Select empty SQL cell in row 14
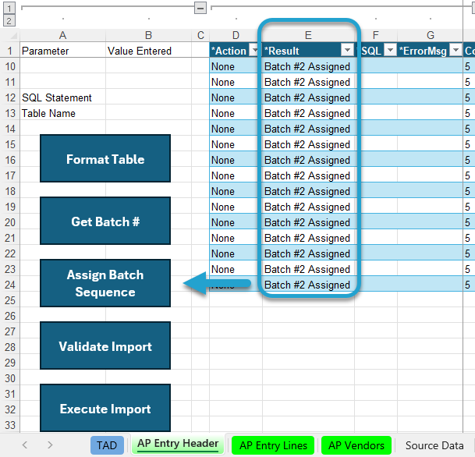This screenshot has width=475, height=457. tap(376, 129)
